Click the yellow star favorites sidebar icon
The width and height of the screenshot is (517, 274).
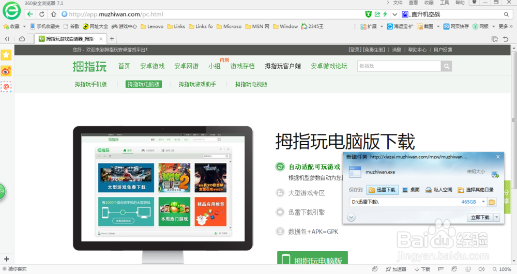tap(6, 55)
